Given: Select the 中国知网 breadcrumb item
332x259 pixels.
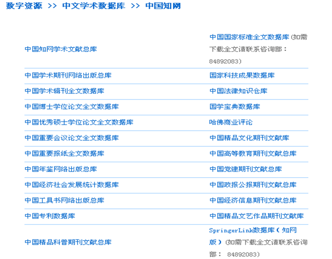Looking at the screenshot, I should (x=163, y=6).
